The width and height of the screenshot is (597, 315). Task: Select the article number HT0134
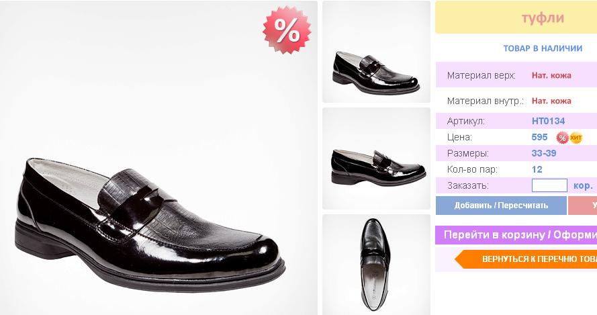(x=548, y=121)
